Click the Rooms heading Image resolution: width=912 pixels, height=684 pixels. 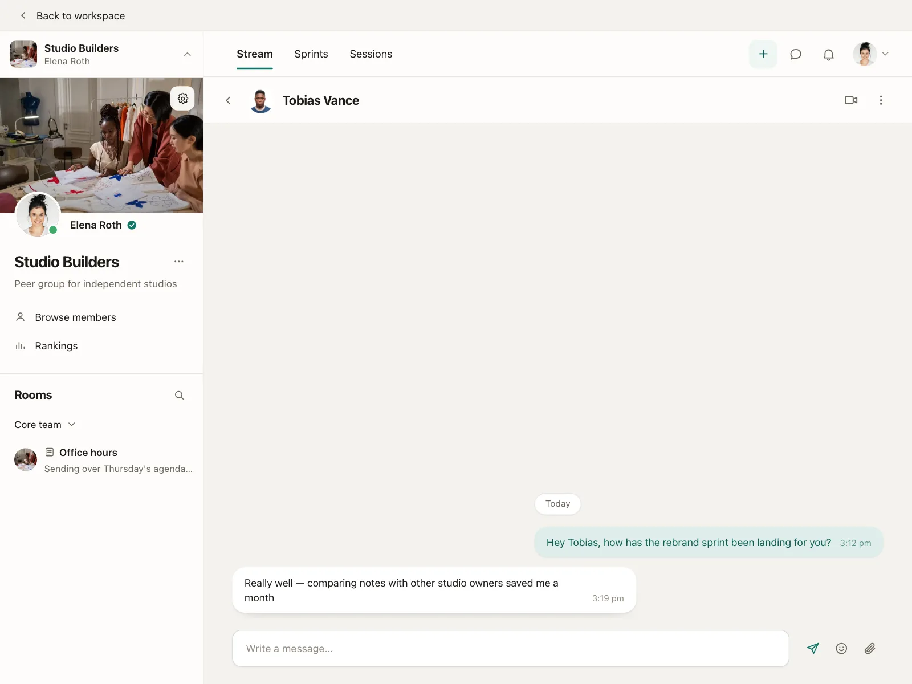(33, 395)
